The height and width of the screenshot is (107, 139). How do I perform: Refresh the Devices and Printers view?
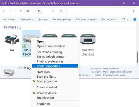tap(61, 11)
